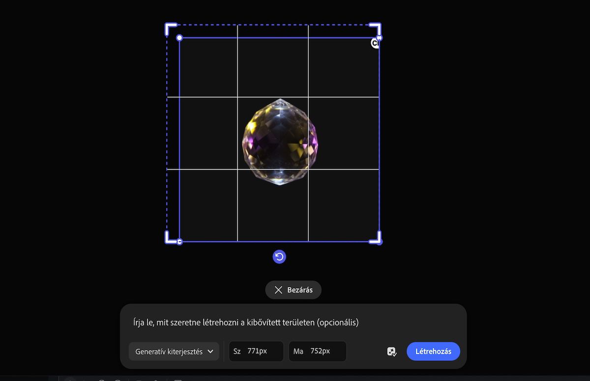590x381 pixels.
Task: Click the round handle at the image's top-left corner
Action: (179, 38)
